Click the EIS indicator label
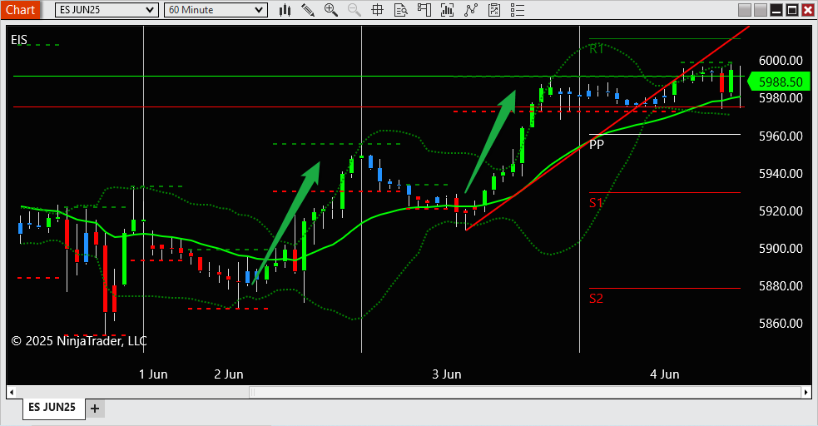This screenshot has height=426, width=818. click(19, 40)
